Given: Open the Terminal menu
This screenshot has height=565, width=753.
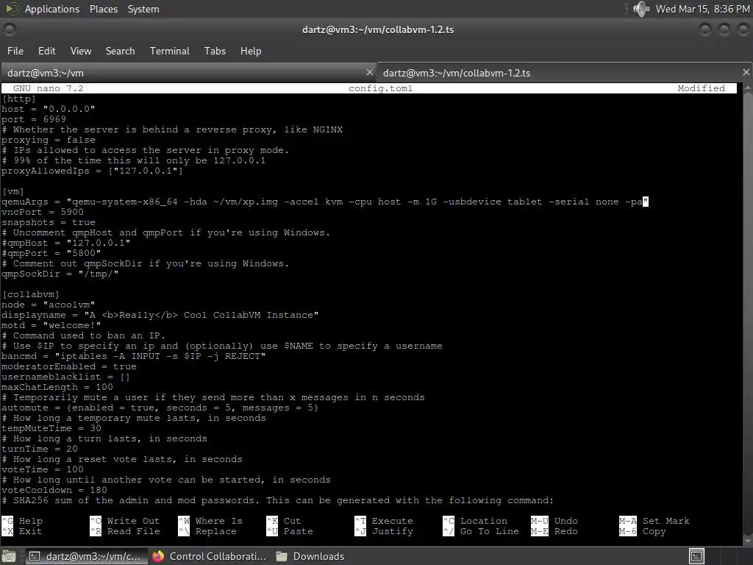Looking at the screenshot, I should point(170,51).
